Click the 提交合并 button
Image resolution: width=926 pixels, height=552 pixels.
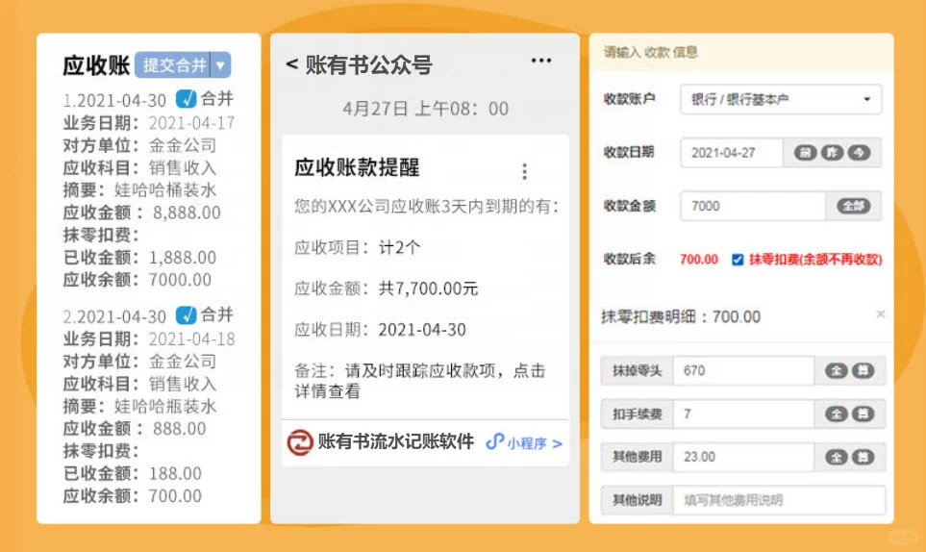point(173,65)
